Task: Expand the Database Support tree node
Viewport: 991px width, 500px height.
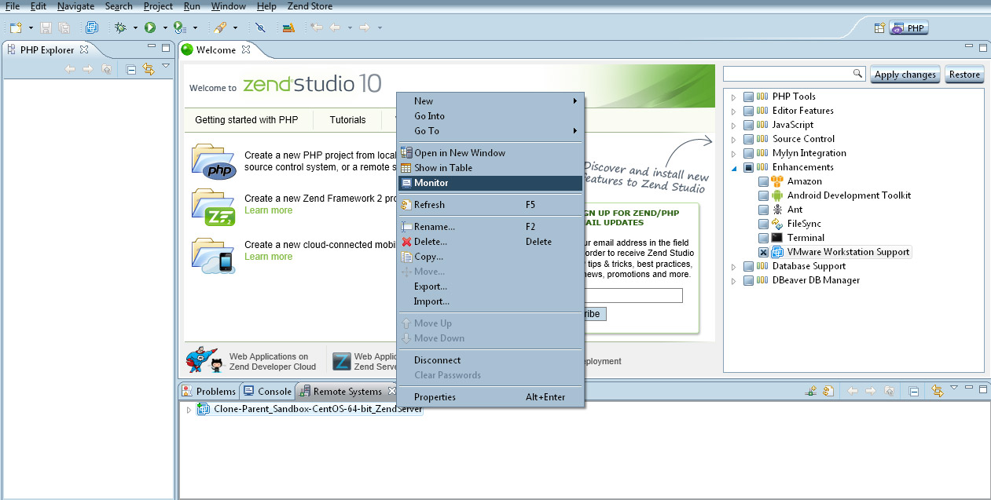Action: click(734, 267)
